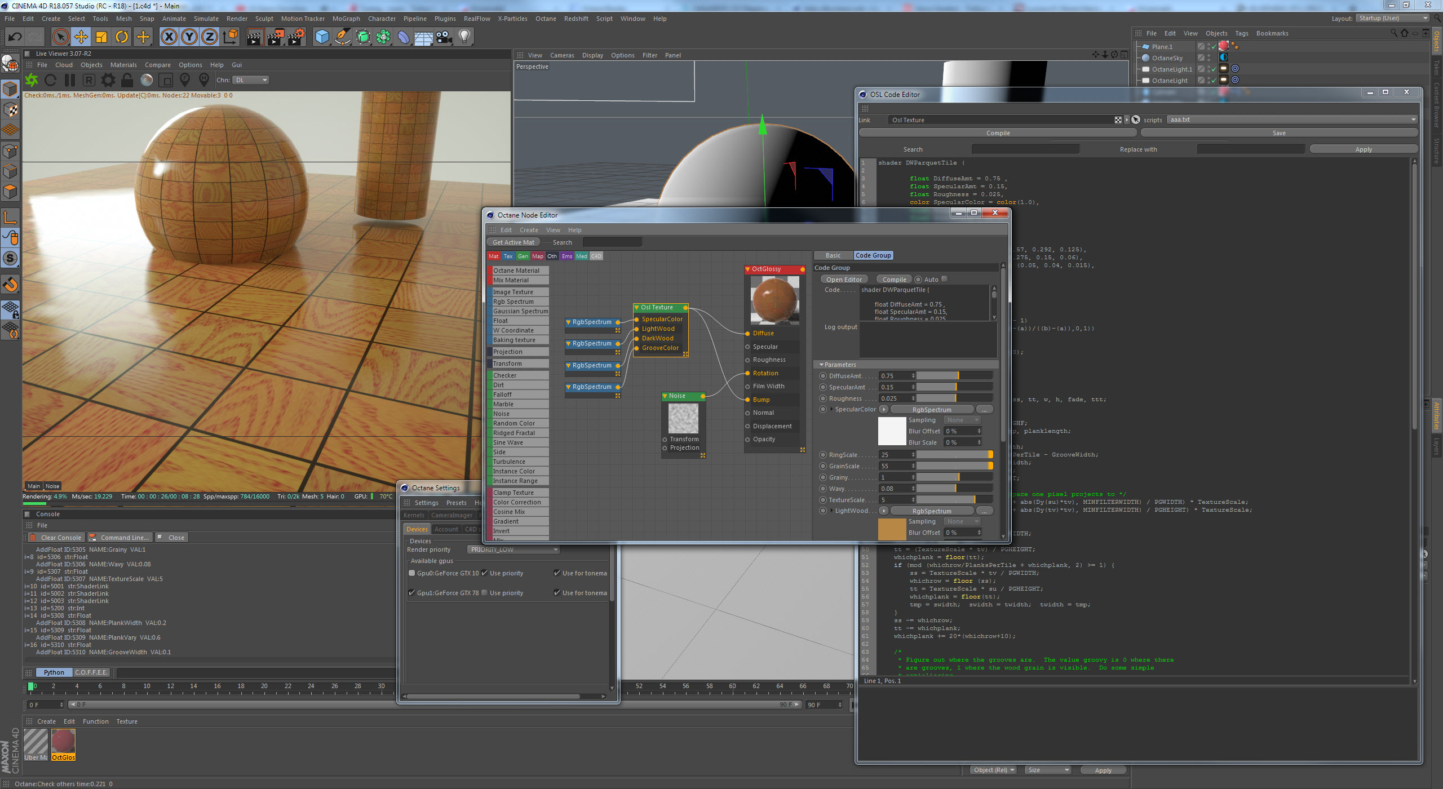1443x789 pixels.
Task: Activate the Move tool
Action: pos(81,37)
